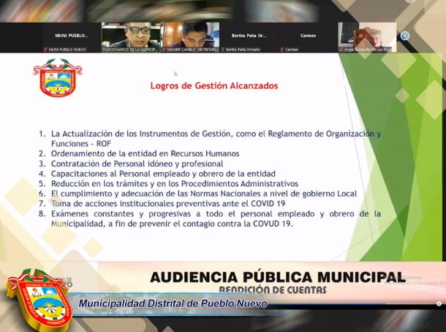Click the 'Municipalidad Distrital de Pueblo Nuevo' caption
This screenshot has height=332, width=446.
173,304
